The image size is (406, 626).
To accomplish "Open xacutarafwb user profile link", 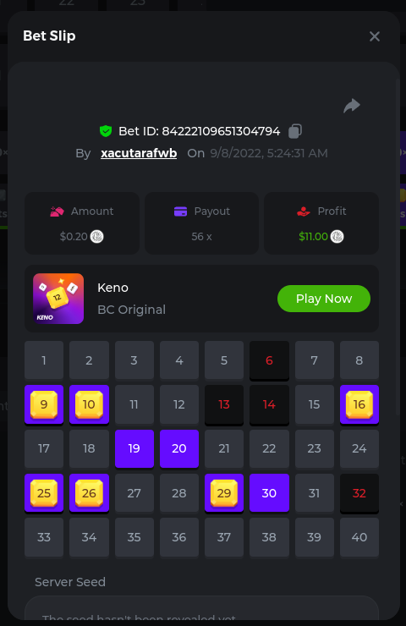I will click(x=139, y=153).
